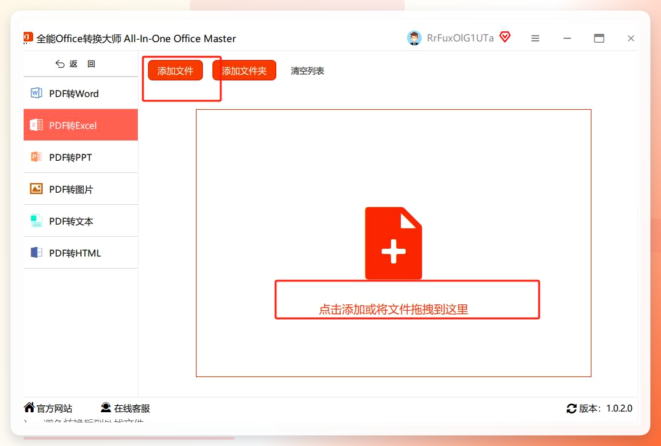661x446 pixels.
Task: Open the user avatar profile picture
Action: (414, 38)
